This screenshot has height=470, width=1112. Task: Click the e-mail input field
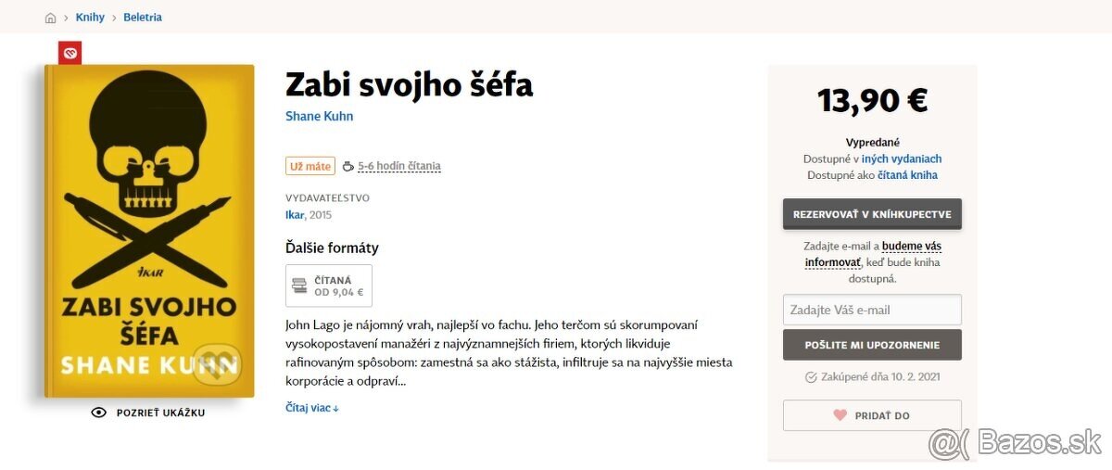pos(872,310)
